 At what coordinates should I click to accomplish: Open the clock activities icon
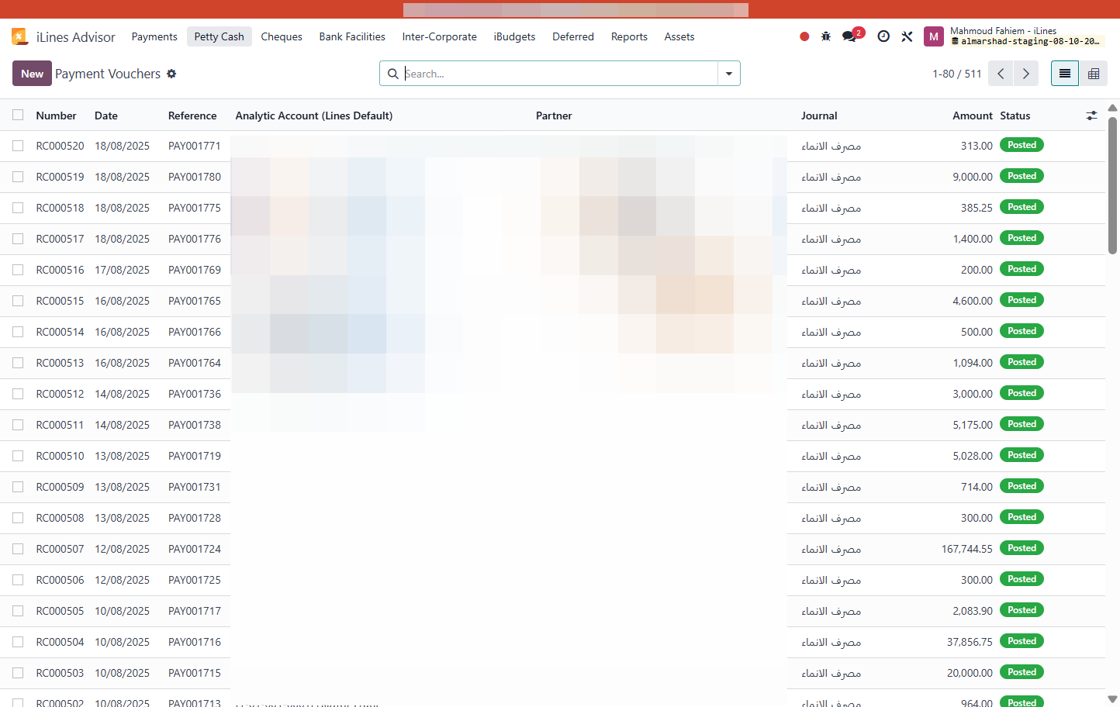(883, 36)
